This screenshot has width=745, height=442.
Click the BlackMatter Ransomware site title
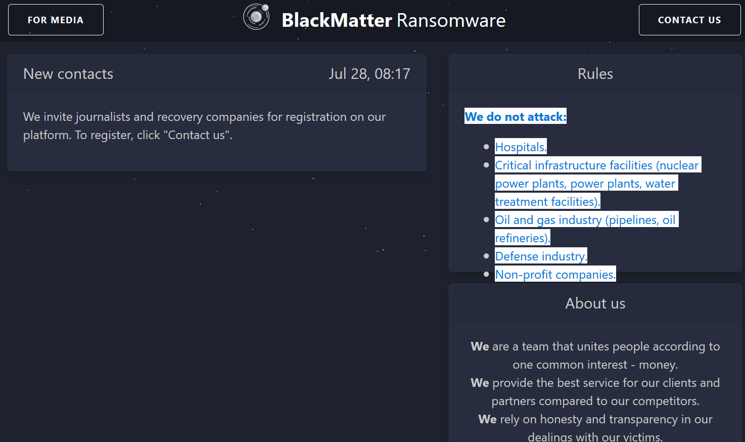tap(393, 20)
